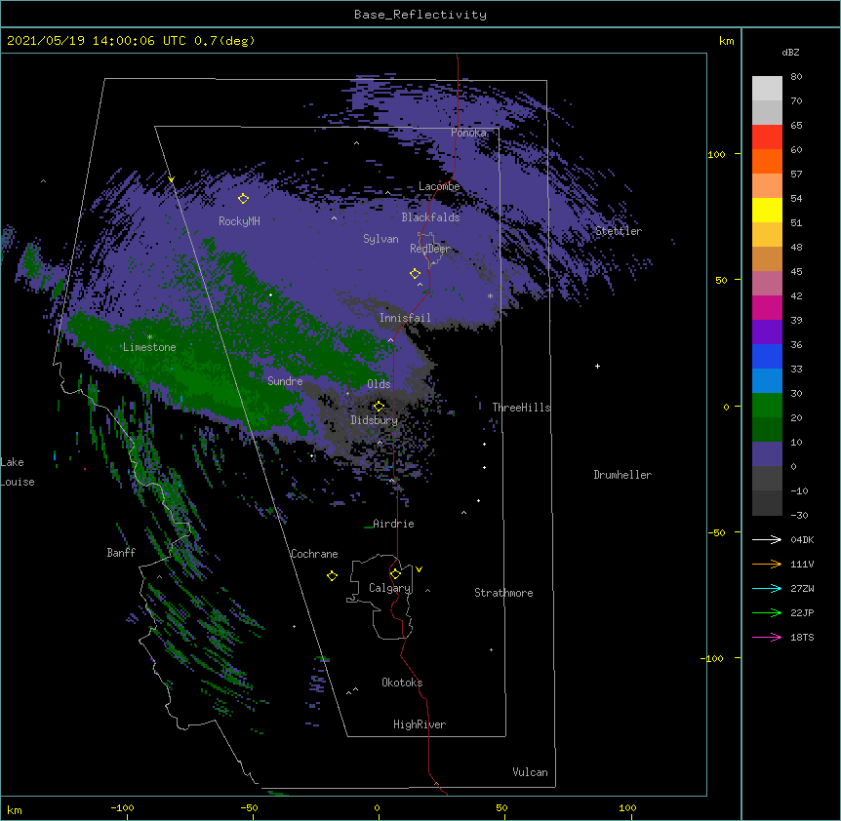Click the Olds label
Viewport: 841px width, 821px height.
(x=379, y=384)
